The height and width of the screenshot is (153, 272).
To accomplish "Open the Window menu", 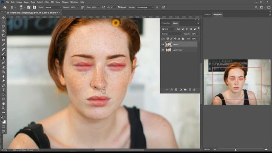I will [74, 2].
